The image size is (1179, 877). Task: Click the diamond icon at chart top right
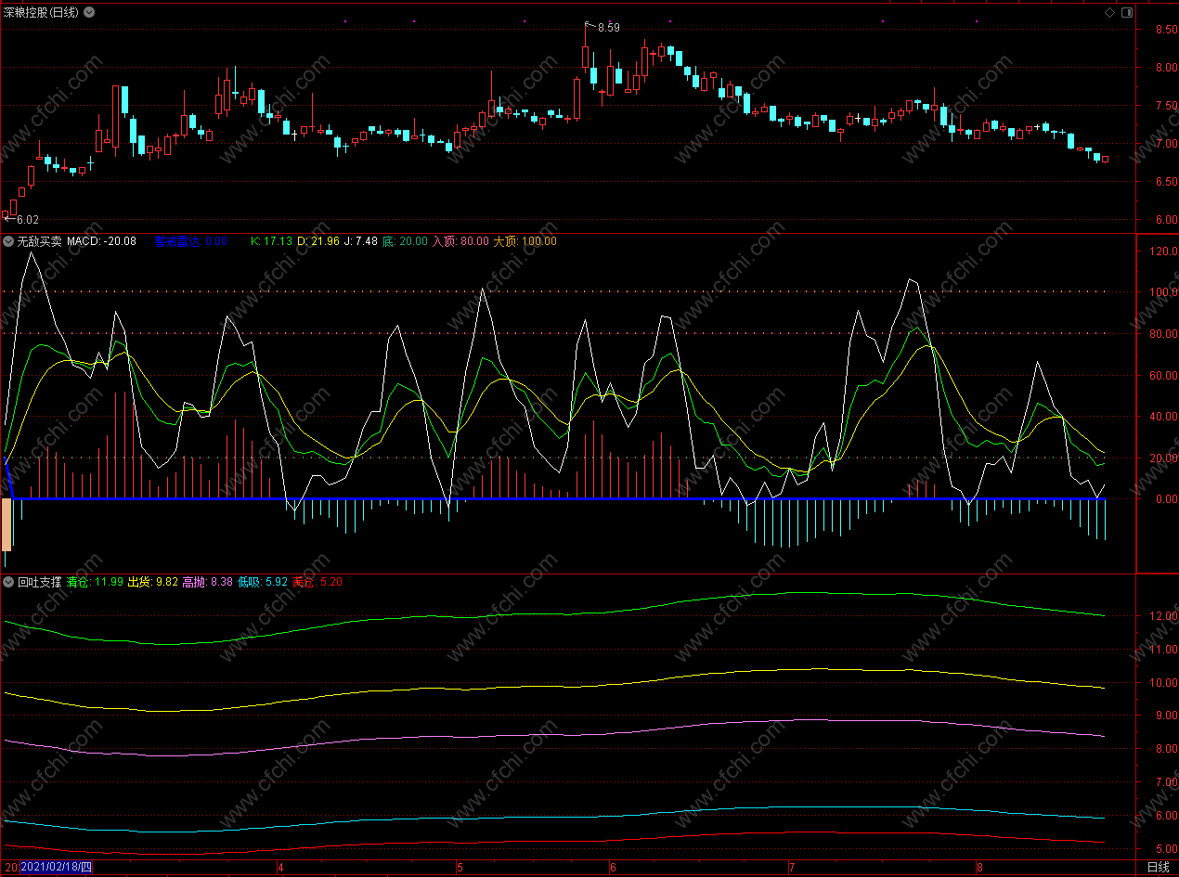(x=1109, y=12)
